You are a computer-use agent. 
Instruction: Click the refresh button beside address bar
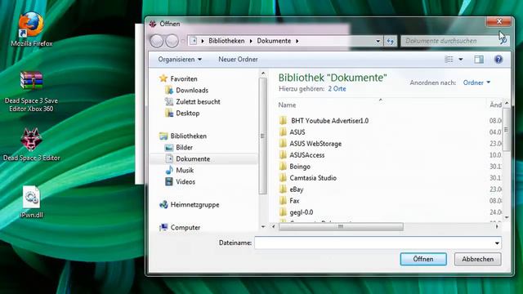tap(390, 41)
